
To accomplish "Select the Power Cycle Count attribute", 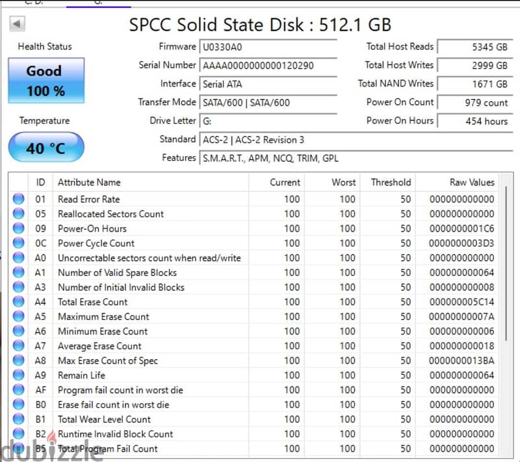I will tap(96, 243).
